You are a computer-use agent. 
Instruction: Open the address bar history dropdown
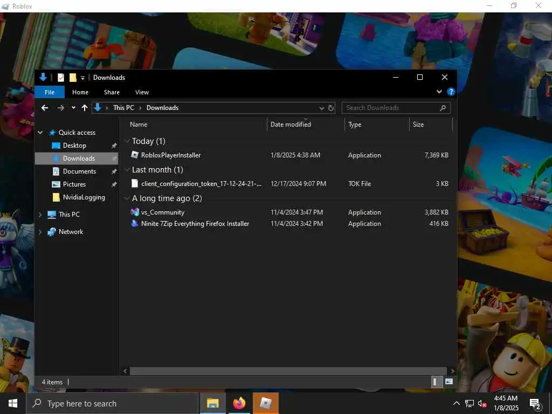(321, 108)
